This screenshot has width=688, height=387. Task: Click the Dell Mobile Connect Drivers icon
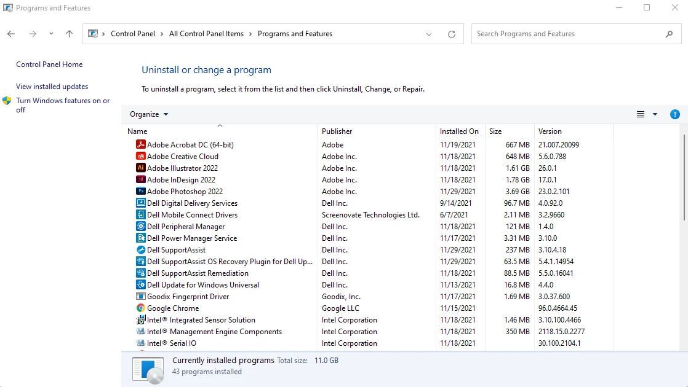coord(140,214)
